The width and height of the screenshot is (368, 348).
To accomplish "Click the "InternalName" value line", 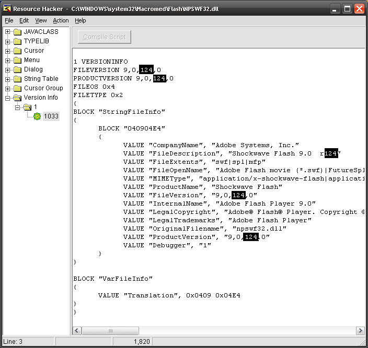I will point(220,203).
